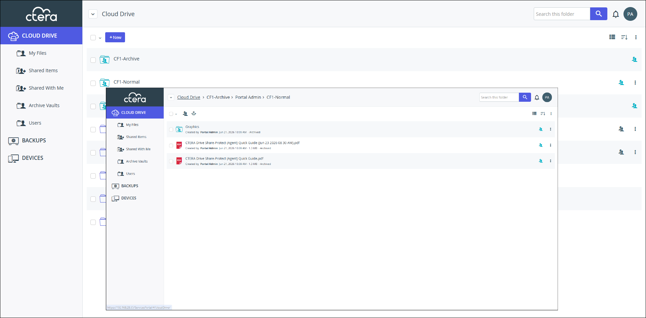Focus the main Search this folder field
This screenshot has width=646, height=318.
coord(562,14)
